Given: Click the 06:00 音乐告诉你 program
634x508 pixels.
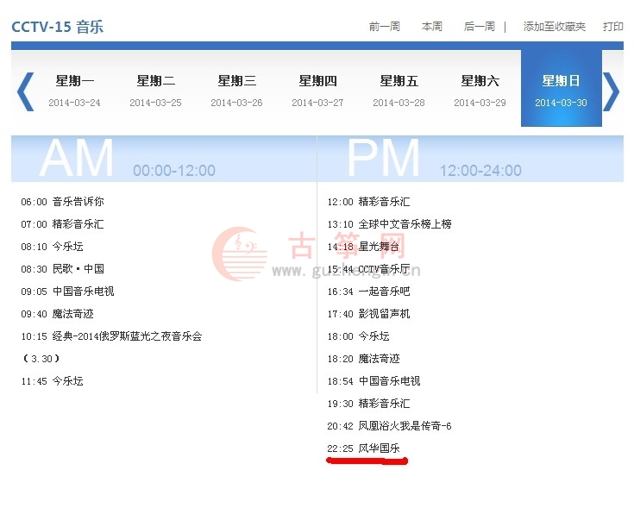Looking at the screenshot, I should point(62,202).
